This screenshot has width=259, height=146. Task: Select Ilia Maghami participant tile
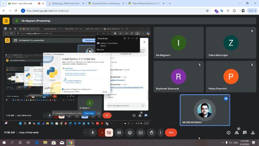coord(179,43)
